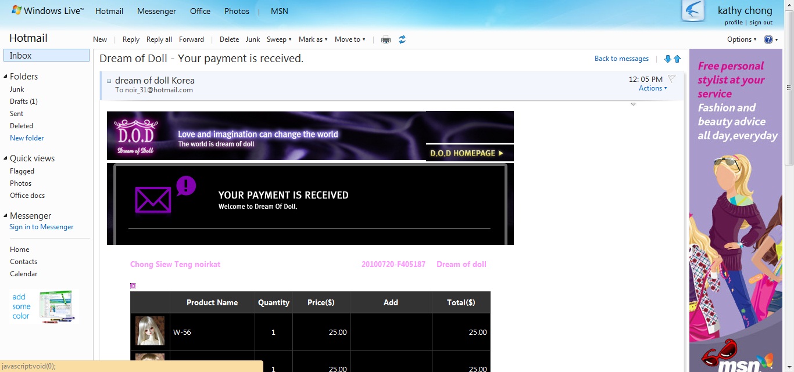Go to previous message with down arrow
The image size is (794, 372).
pos(667,59)
